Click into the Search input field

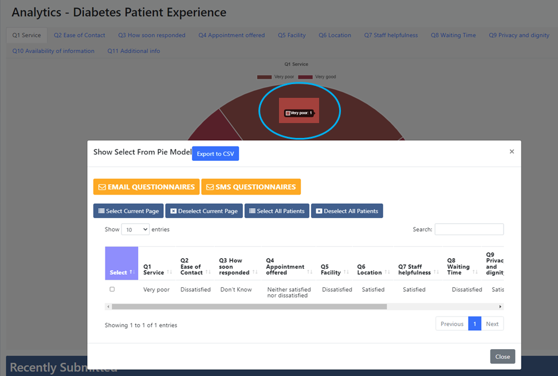469,229
